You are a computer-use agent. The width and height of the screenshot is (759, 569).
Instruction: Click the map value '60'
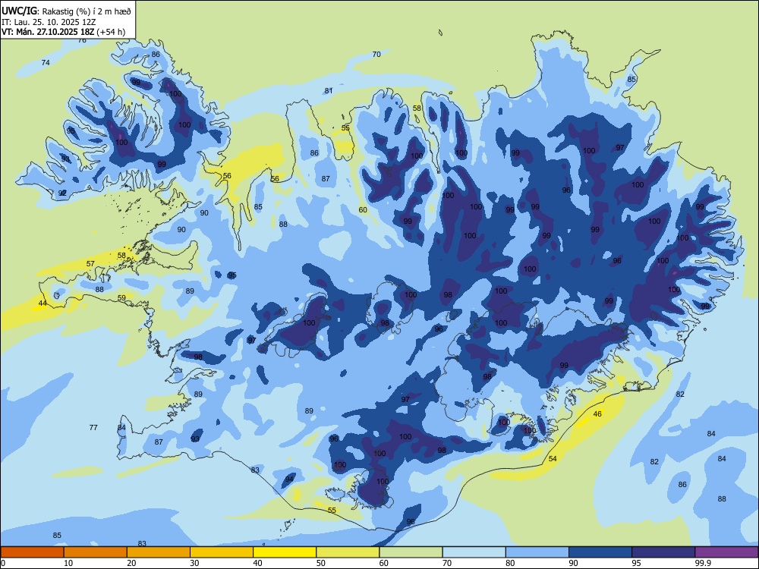click(x=363, y=209)
